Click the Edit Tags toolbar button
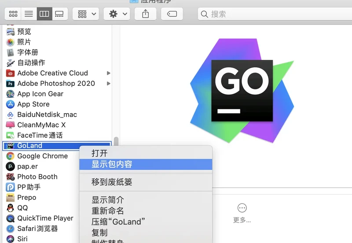Viewport: 352px width, 243px height. (172, 14)
